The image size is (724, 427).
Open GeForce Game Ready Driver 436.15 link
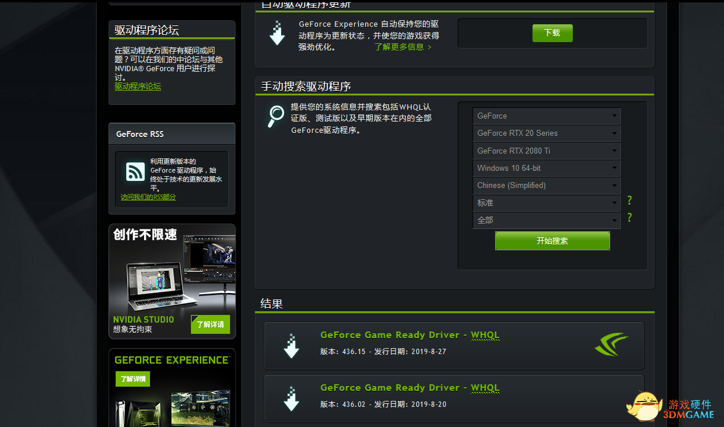[x=390, y=335]
